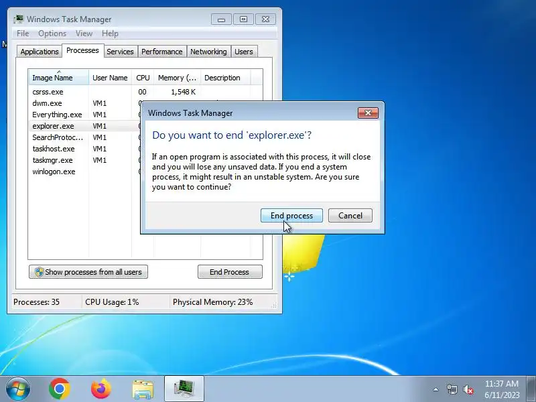Open the File menu
The image size is (536, 402).
23,33
